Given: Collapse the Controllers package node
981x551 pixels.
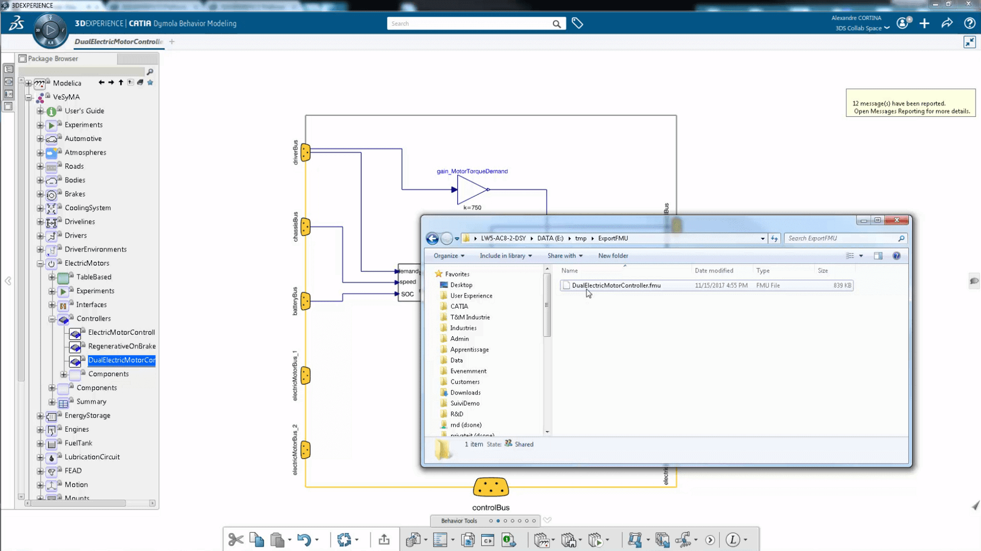Looking at the screenshot, I should click(x=52, y=319).
